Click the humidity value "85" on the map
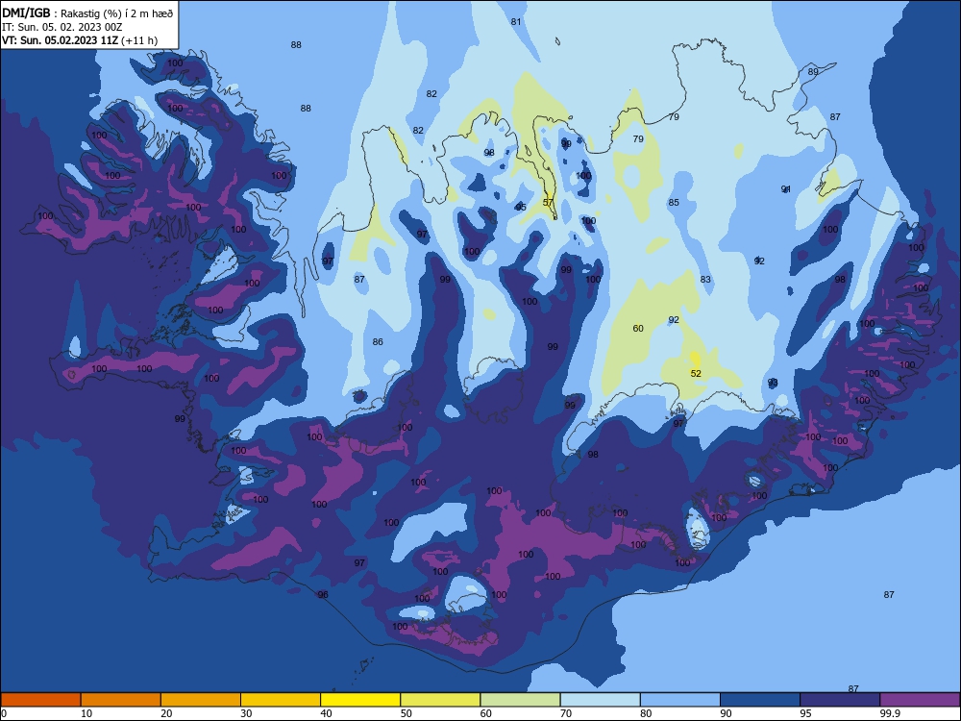 (674, 202)
